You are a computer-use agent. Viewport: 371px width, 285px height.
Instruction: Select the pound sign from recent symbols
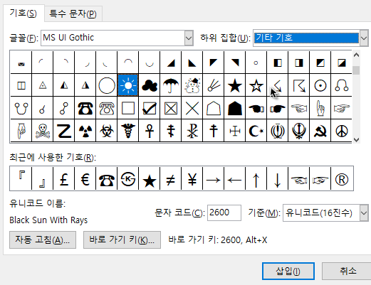tap(64, 178)
